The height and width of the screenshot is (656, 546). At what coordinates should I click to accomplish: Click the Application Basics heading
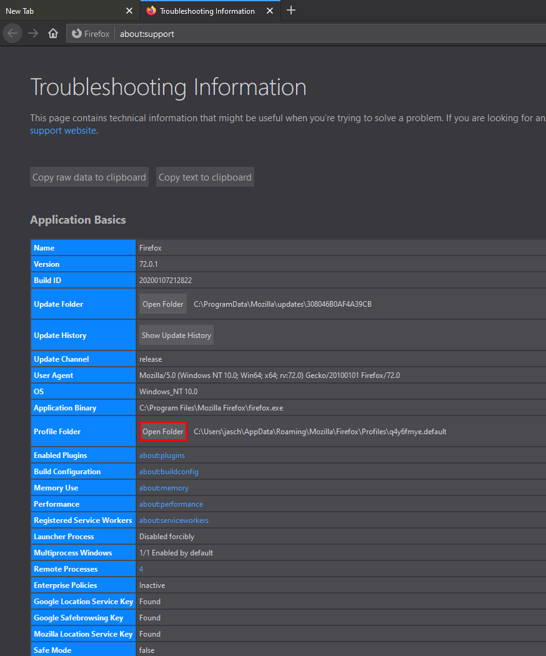[78, 220]
